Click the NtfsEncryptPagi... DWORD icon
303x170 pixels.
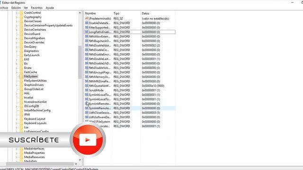pos(87,72)
